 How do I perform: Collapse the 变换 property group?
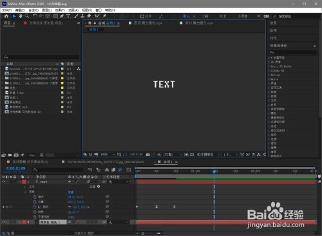click(x=25, y=192)
